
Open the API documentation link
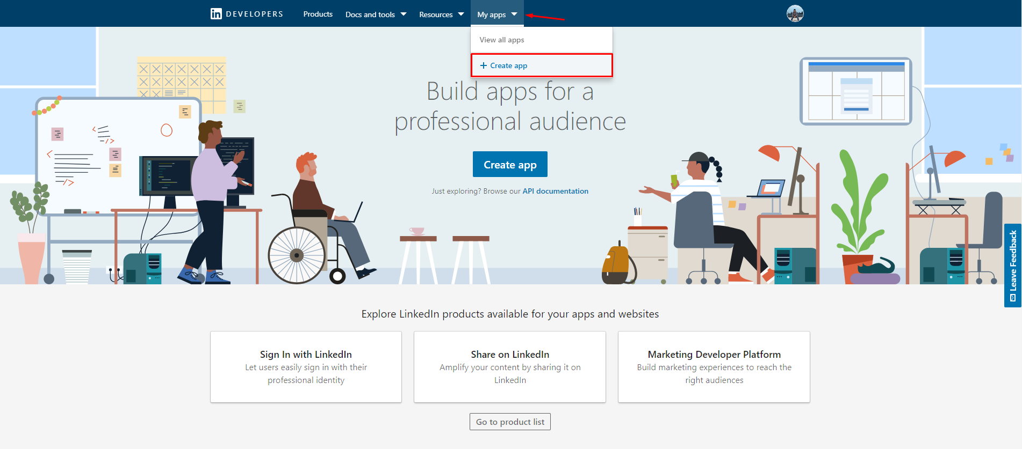555,191
